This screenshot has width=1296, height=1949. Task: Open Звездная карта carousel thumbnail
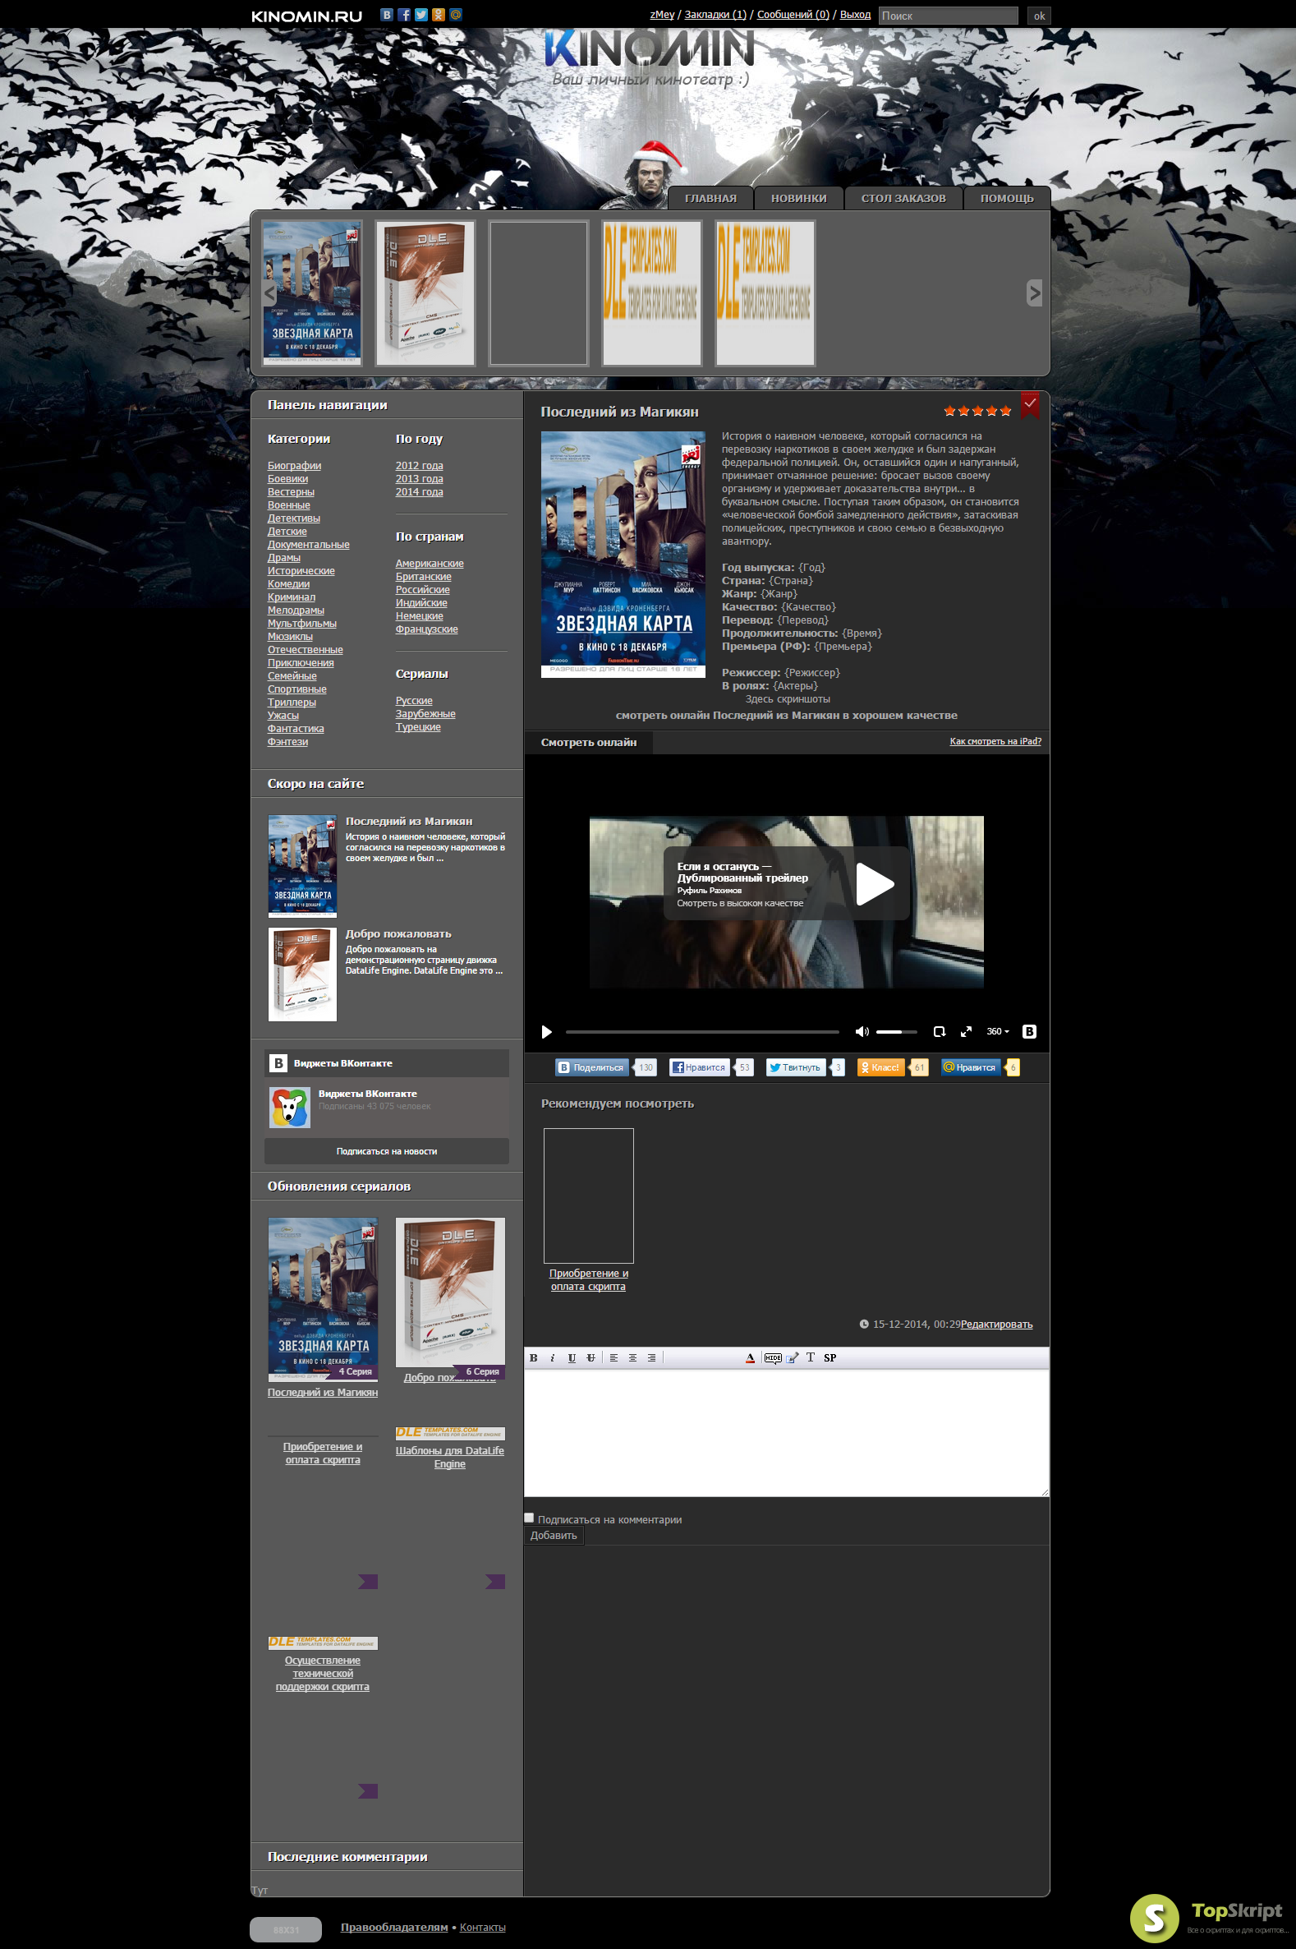tap(311, 293)
